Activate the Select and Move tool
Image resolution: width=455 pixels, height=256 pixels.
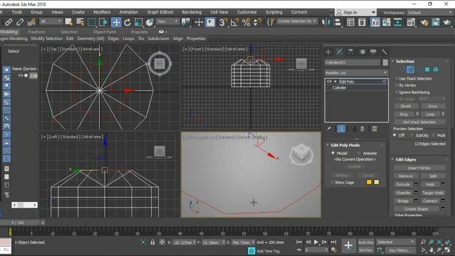click(x=116, y=22)
